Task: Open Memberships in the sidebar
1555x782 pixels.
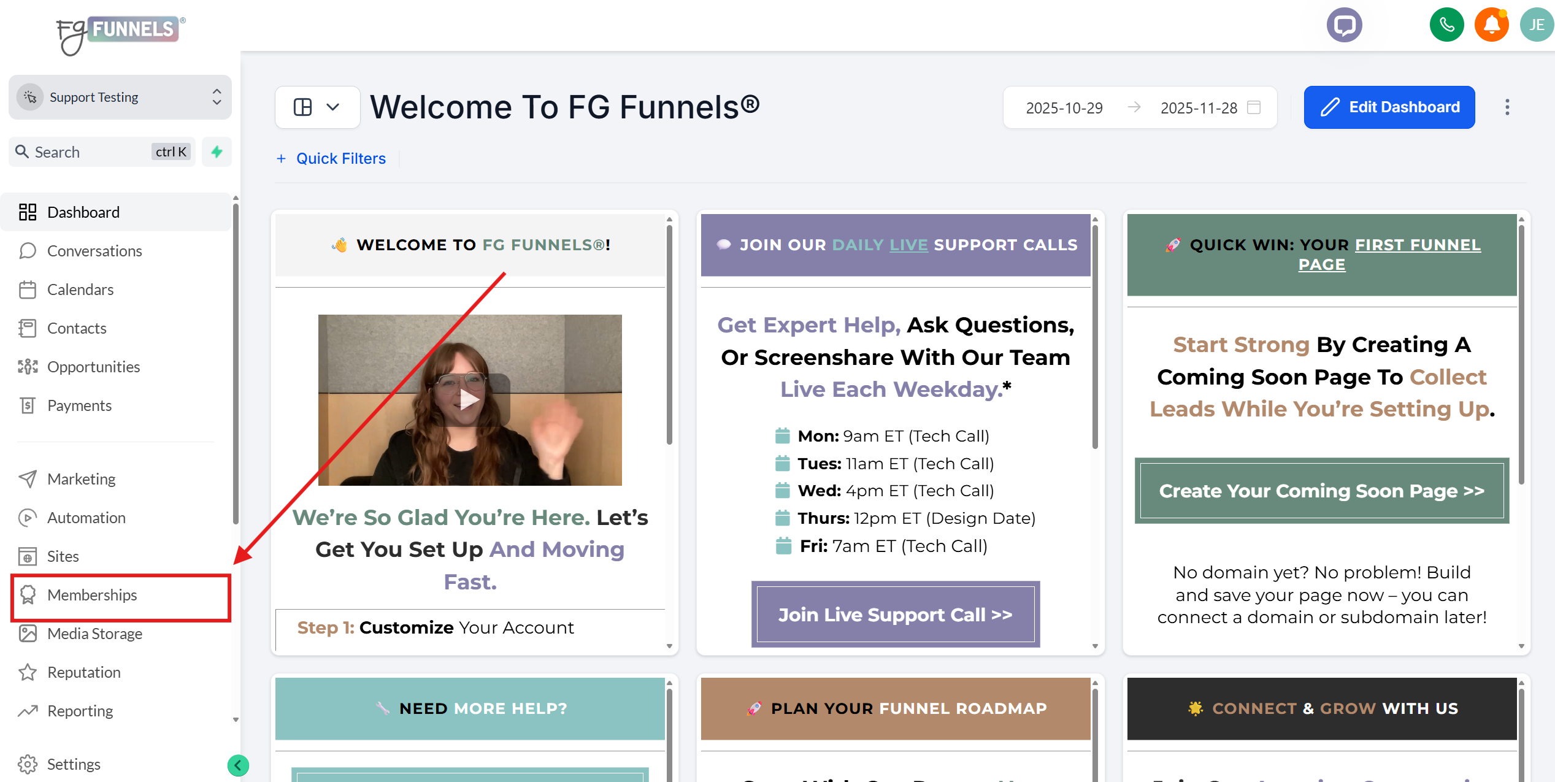Action: pos(92,595)
